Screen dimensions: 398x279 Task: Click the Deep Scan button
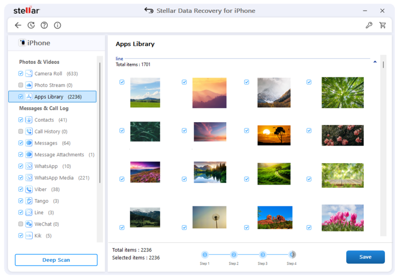56,260
